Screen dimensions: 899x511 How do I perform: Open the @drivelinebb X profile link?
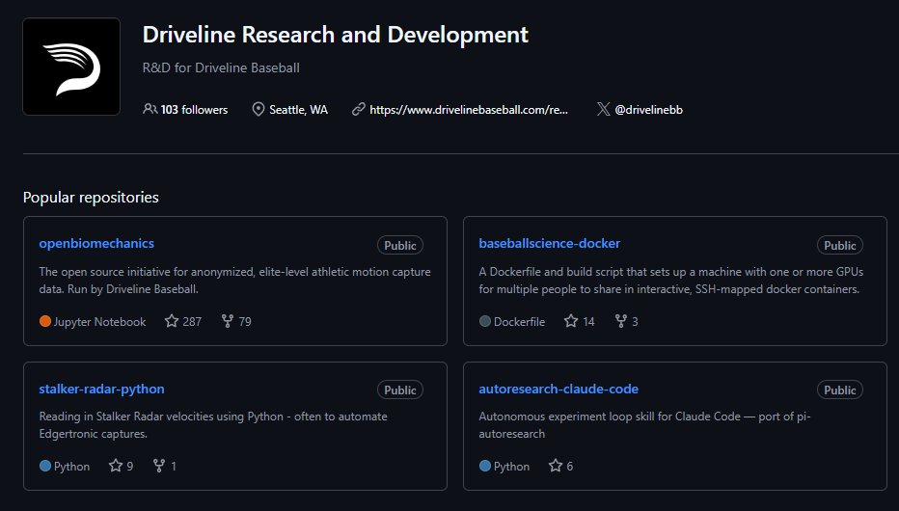tap(648, 109)
